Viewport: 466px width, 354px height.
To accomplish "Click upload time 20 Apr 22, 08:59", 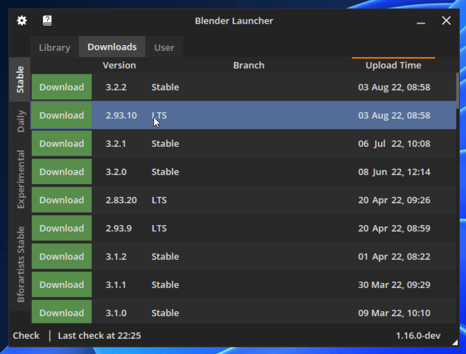I will point(394,229).
